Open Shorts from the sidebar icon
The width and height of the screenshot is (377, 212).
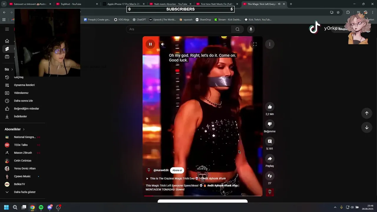click(7, 49)
